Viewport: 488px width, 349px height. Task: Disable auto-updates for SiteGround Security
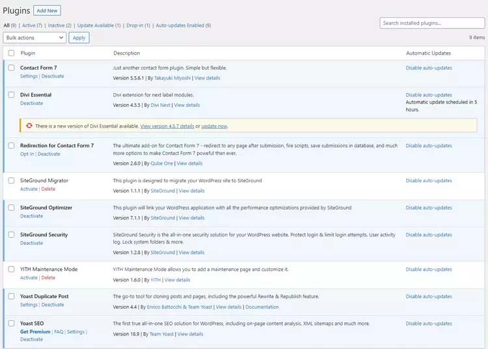point(429,235)
